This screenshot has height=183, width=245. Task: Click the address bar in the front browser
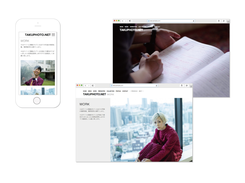click(134, 86)
